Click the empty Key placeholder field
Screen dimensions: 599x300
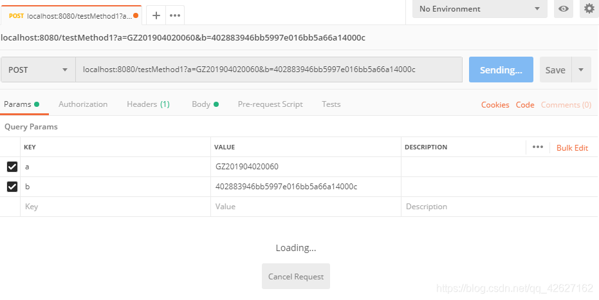point(116,207)
